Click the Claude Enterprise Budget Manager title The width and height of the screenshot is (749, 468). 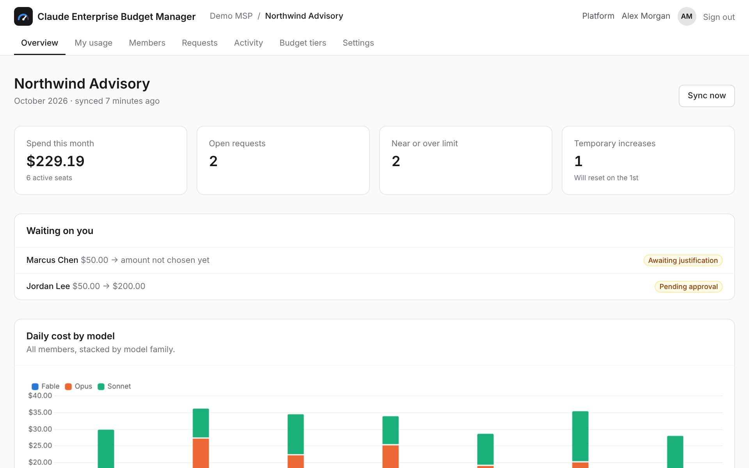click(x=116, y=17)
